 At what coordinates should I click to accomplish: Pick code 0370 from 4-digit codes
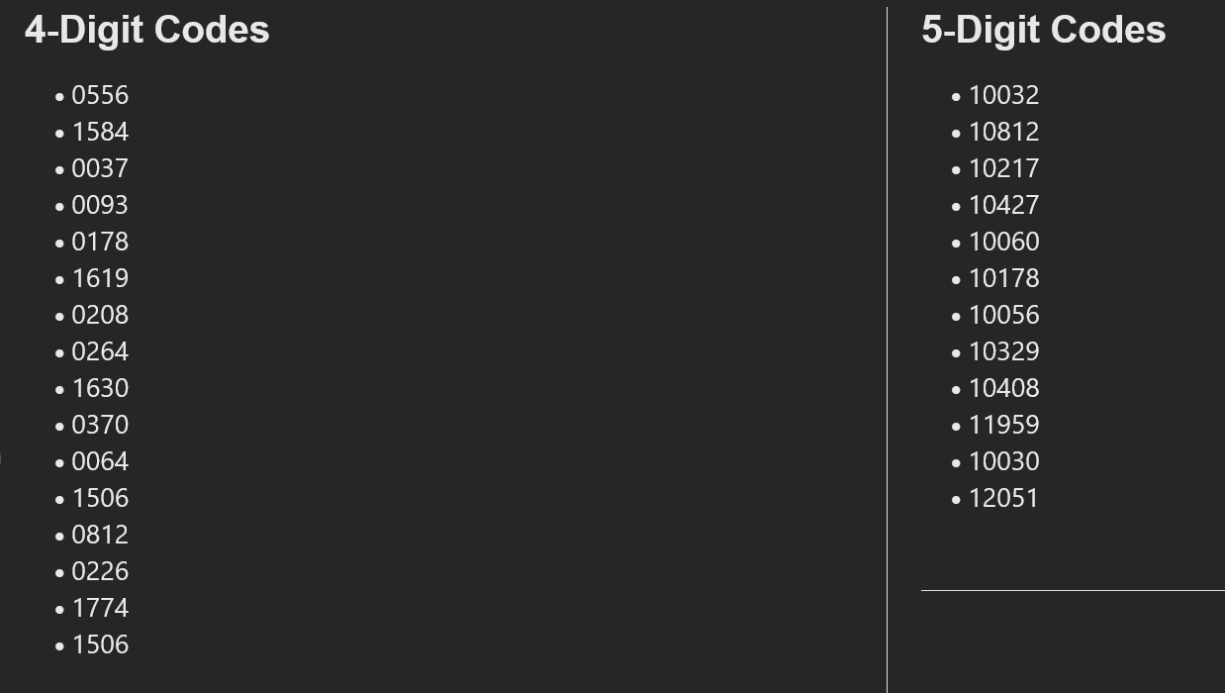tap(100, 425)
